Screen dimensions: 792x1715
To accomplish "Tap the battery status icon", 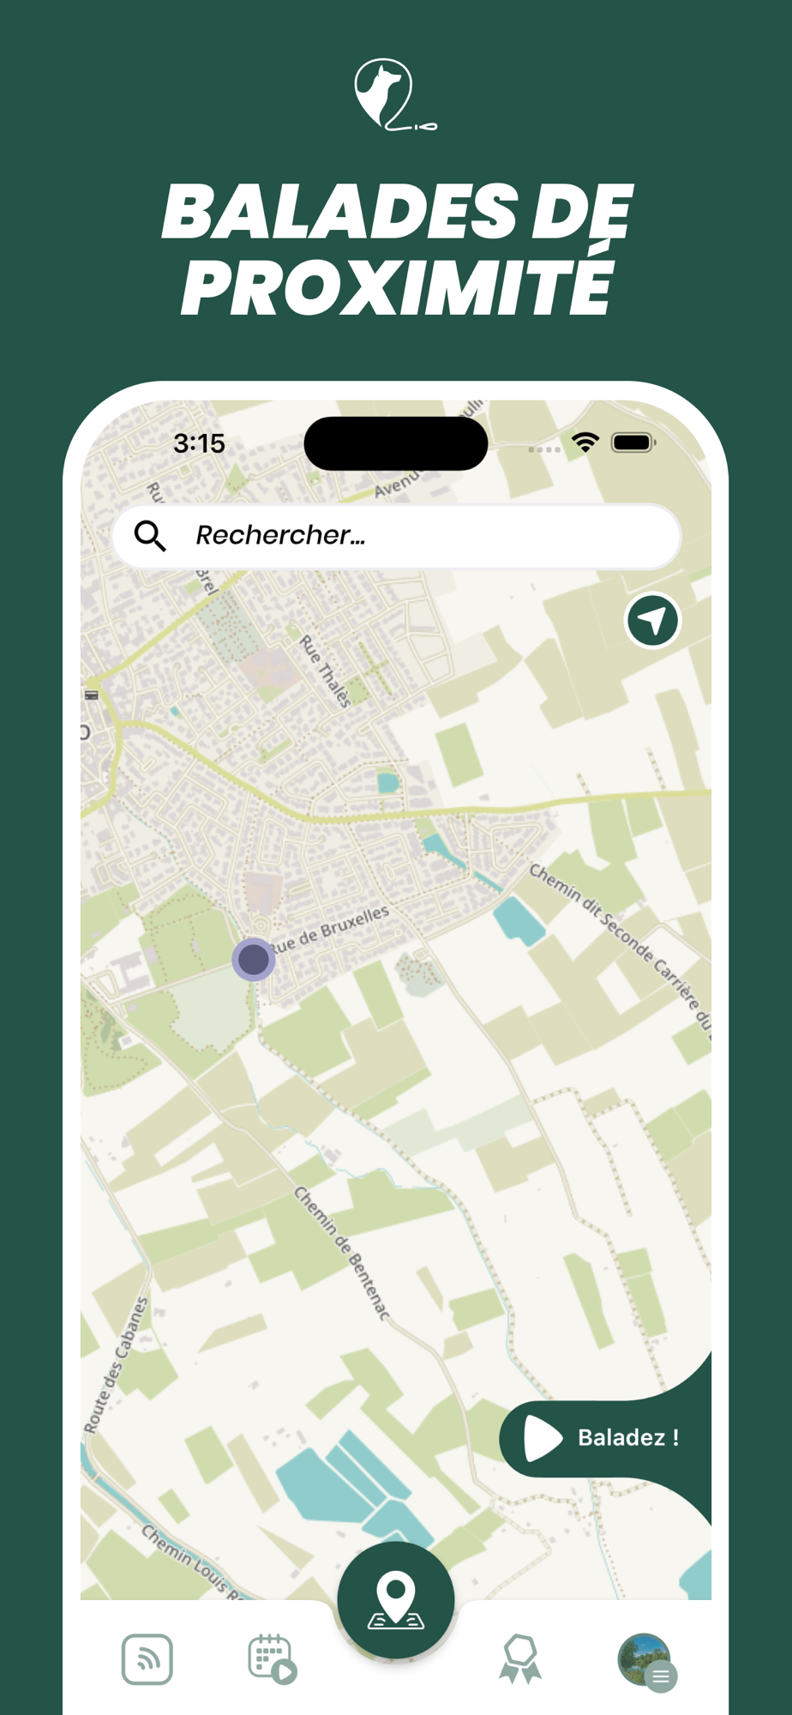I will (633, 442).
